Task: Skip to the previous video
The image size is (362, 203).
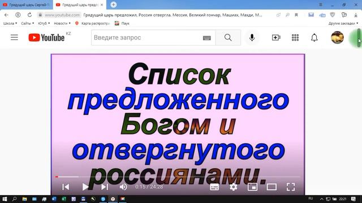Action: (x=66, y=187)
